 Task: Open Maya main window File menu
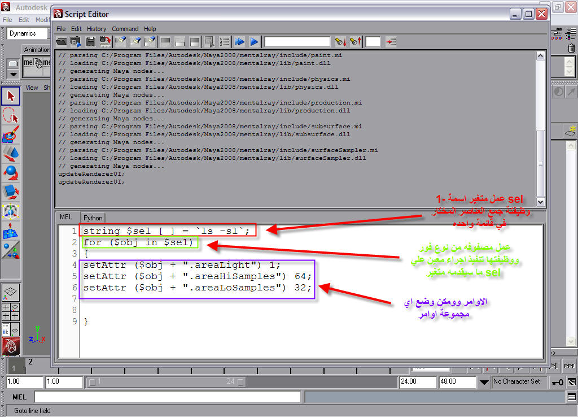(7, 20)
